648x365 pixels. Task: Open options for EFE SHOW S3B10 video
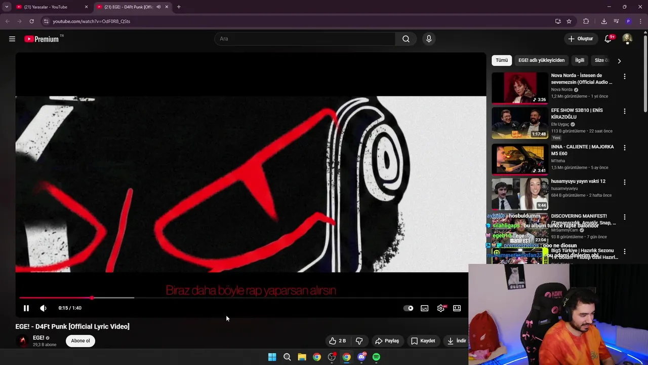[625, 111]
